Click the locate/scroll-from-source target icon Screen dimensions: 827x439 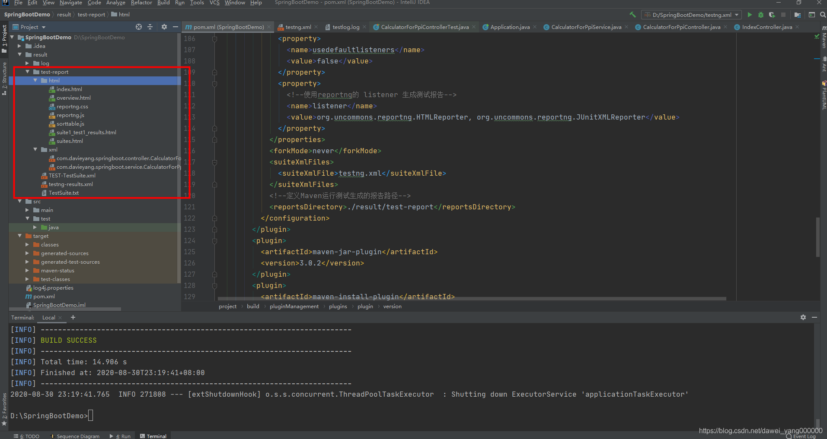click(x=139, y=27)
